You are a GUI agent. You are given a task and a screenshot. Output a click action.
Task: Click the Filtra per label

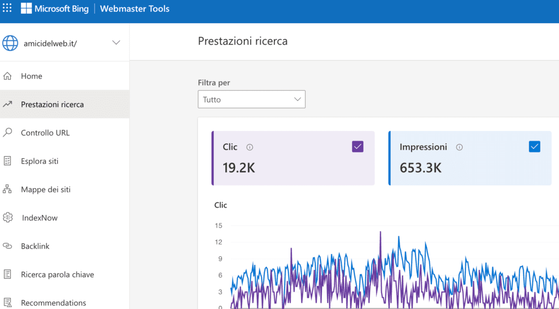point(214,83)
